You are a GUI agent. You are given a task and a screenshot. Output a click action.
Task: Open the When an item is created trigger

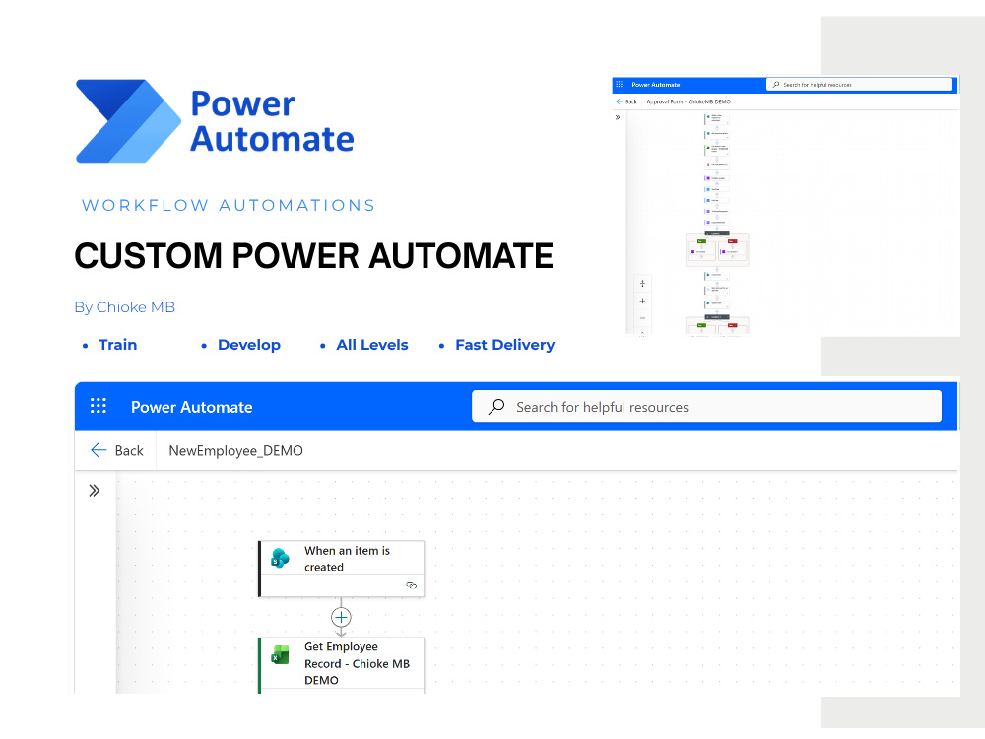[x=342, y=569]
